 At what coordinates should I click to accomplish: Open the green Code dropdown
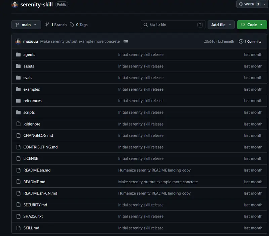click(x=252, y=25)
